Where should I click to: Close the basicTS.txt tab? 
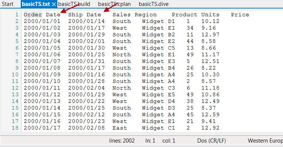point(54,4)
